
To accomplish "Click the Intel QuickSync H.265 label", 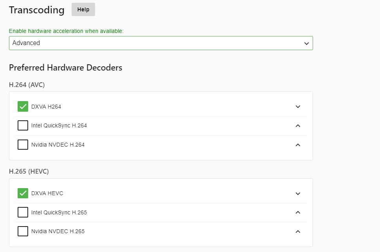I will click(59, 212).
